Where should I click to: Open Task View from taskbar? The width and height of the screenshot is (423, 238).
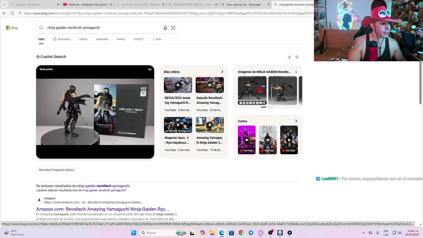pyautogui.click(x=192, y=233)
